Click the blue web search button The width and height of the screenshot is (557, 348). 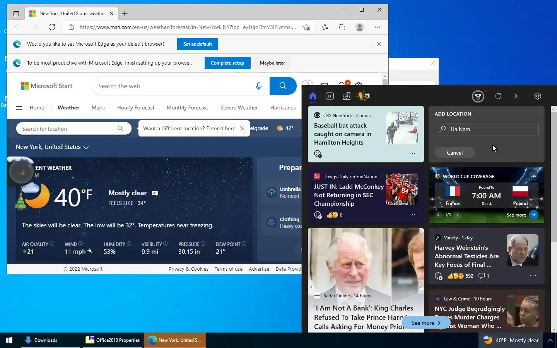[283, 86]
